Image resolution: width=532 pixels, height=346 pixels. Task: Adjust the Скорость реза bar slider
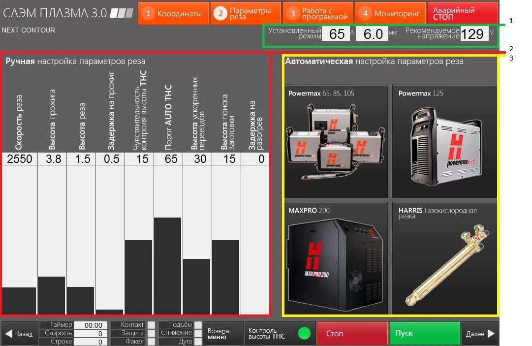click(19, 240)
